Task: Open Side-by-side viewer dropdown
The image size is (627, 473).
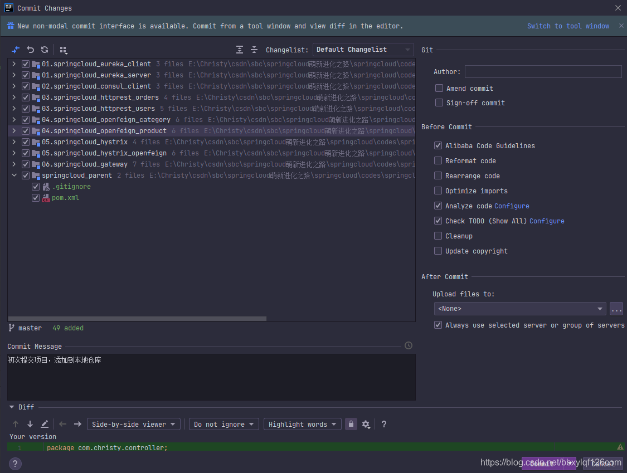Action: coord(134,424)
